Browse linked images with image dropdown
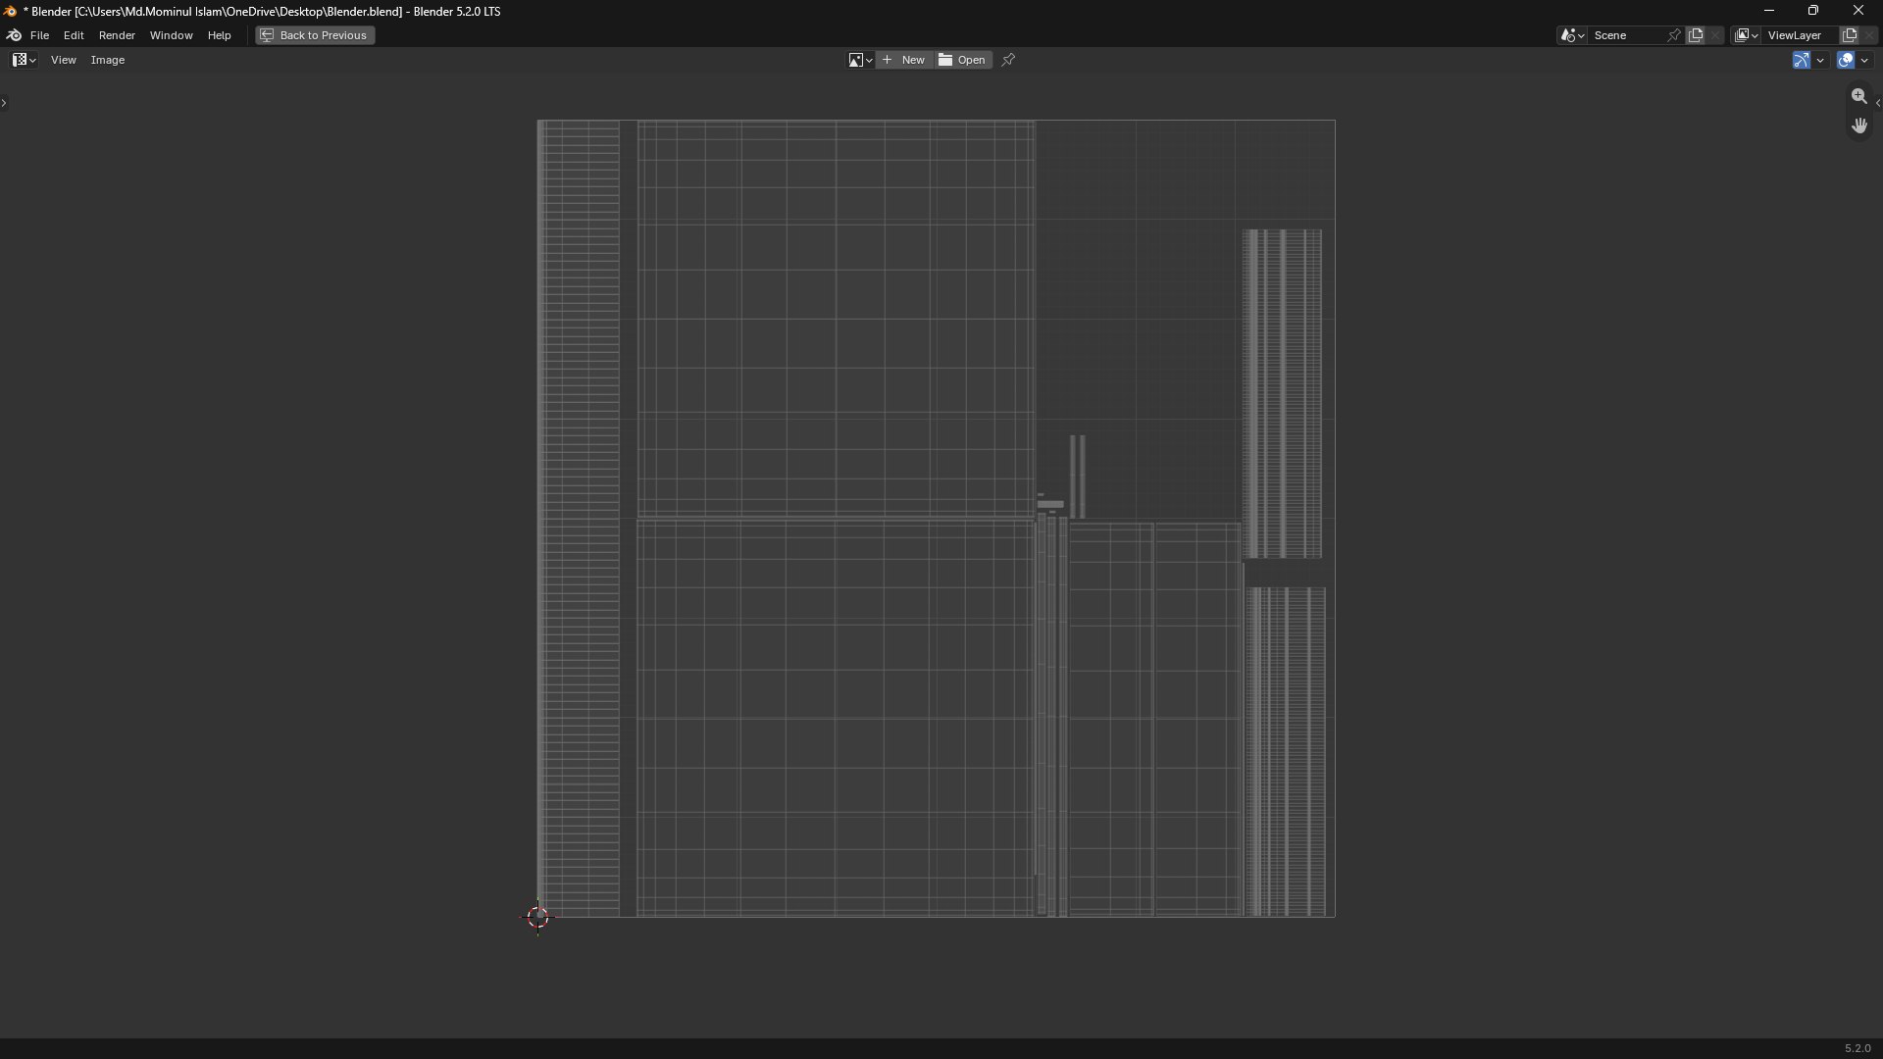The image size is (1883, 1059). tap(860, 60)
